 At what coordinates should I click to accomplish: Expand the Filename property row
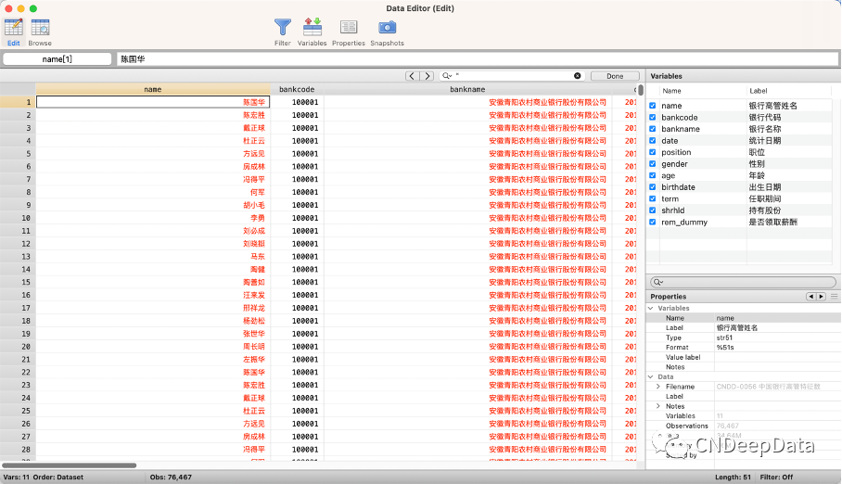pyautogui.click(x=658, y=387)
